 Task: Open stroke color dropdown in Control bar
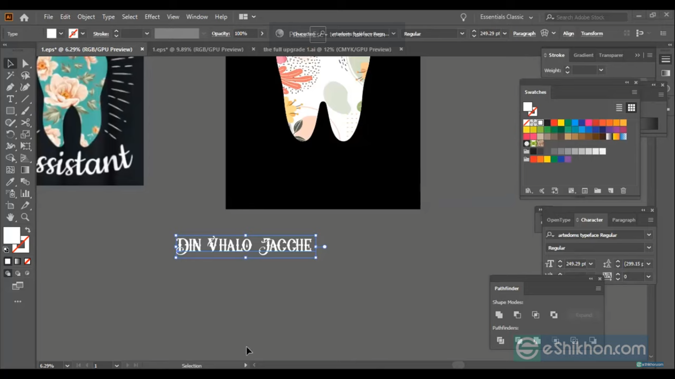tap(83, 34)
